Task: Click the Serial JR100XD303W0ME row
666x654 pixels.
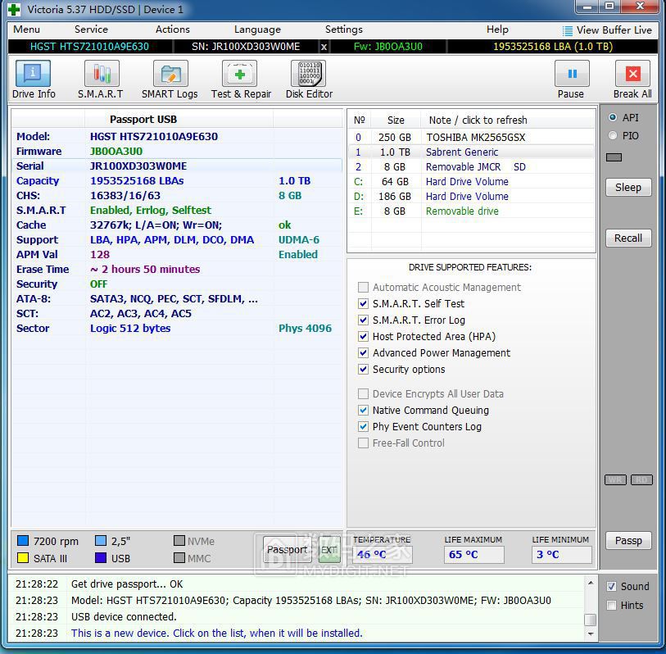Action: pyautogui.click(x=177, y=166)
